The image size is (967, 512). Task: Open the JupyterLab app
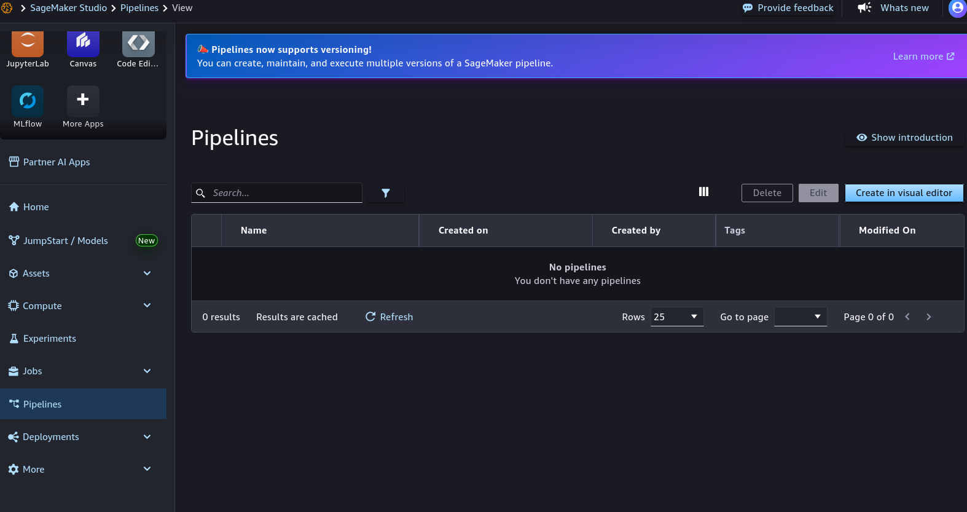[28, 44]
